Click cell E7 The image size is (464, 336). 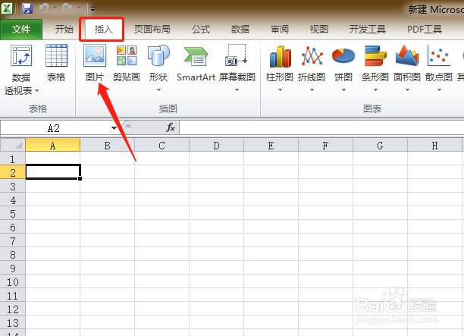tap(271, 240)
